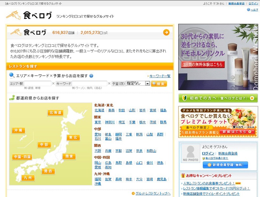Click the orange 検索 search button
Image resolution: width=260 pixels, height=197 pixels.
pos(159,84)
